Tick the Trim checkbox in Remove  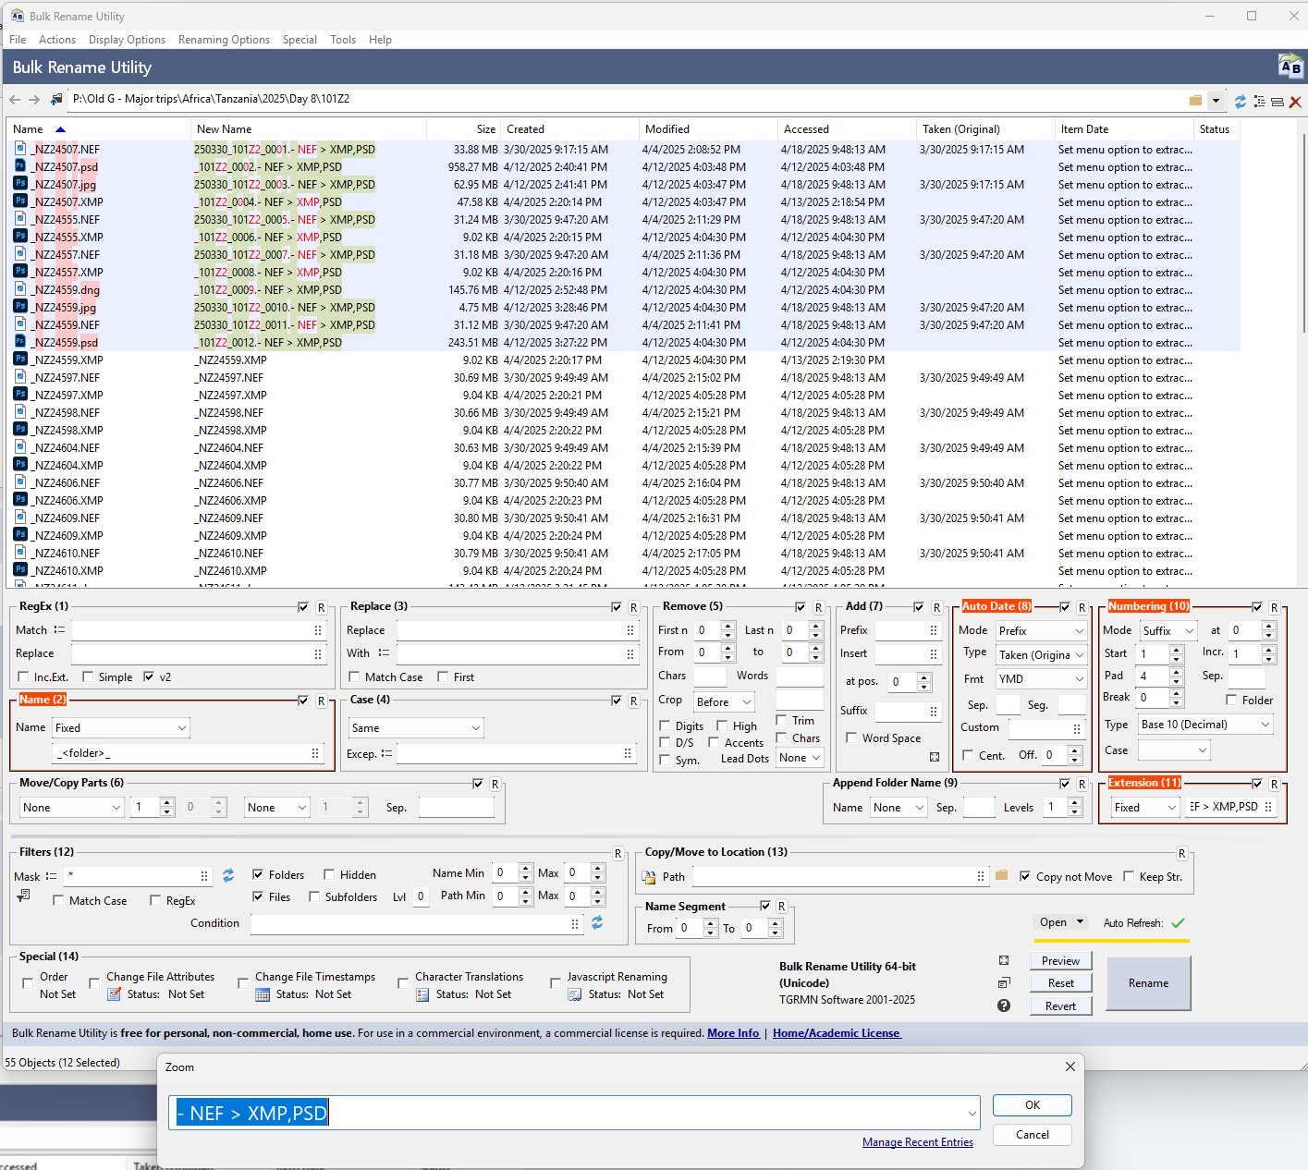(782, 721)
